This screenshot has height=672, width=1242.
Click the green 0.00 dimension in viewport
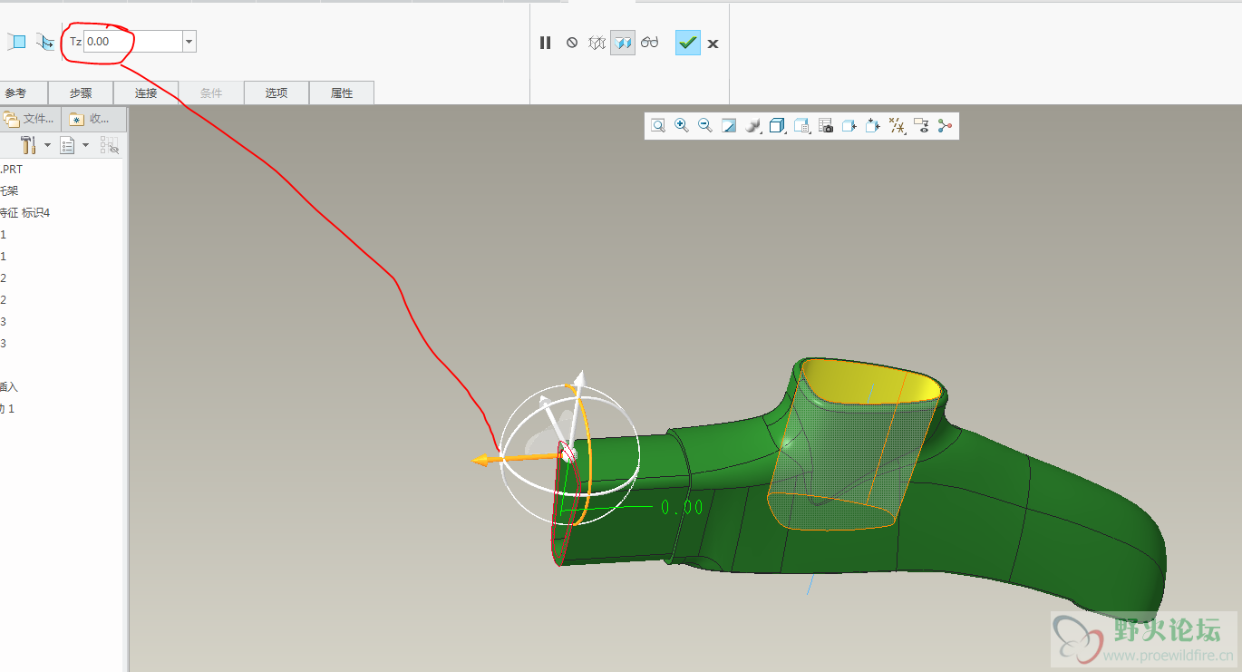point(682,507)
